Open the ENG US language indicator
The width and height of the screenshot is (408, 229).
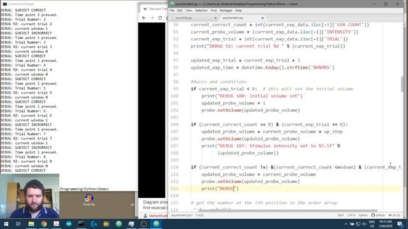(x=372, y=224)
